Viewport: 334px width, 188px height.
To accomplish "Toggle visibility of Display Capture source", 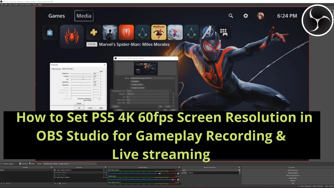I will (104, 175).
